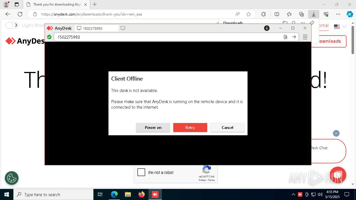Click Retry in Client Offline dialog
The image size is (356, 200).
pyautogui.click(x=190, y=127)
